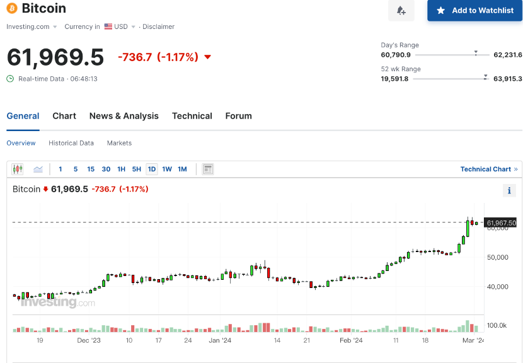This screenshot has height=363, width=523.
Task: Select the 1W chart interval
Action: 167,169
